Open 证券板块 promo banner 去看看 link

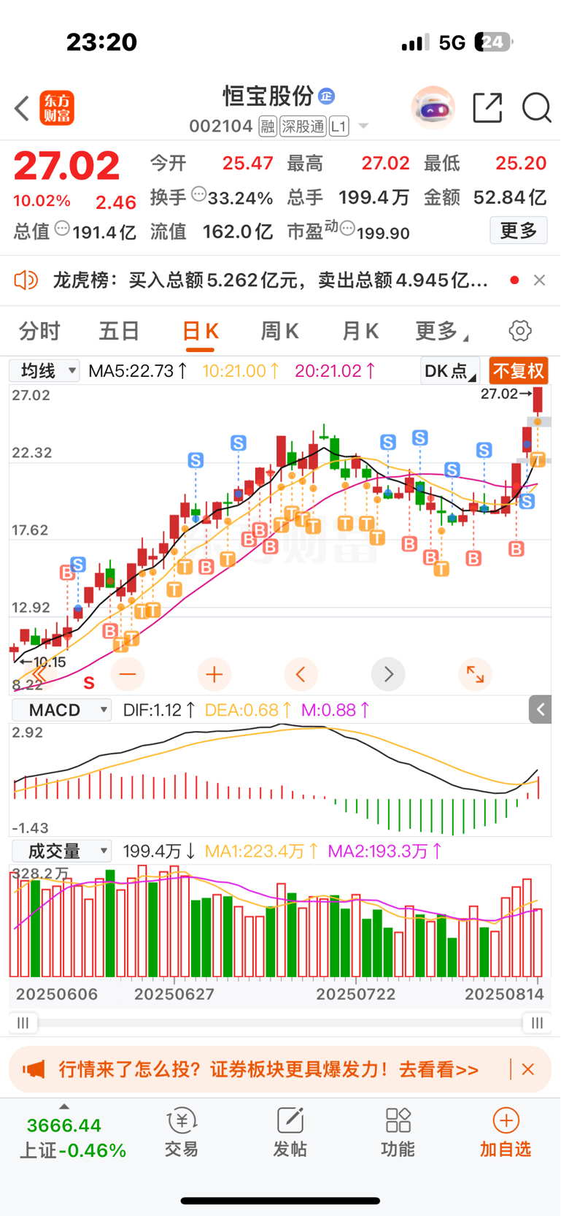pos(438,1070)
